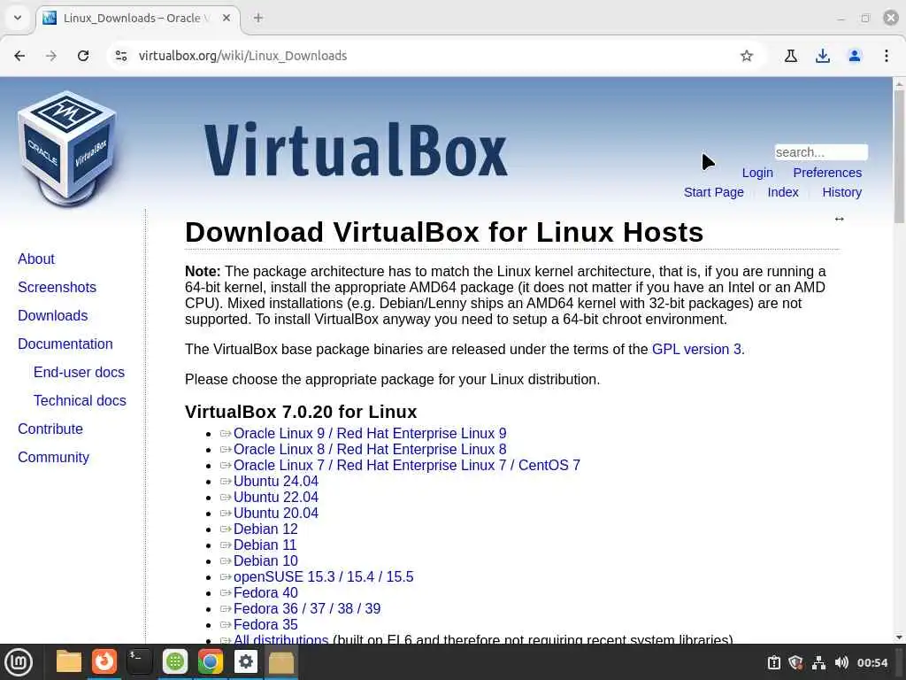Go to the Start Page link
This screenshot has width=906, height=680.
(x=714, y=192)
